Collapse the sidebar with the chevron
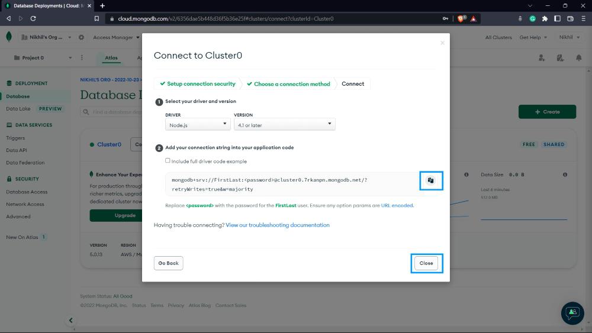Viewport: 592px width, 333px height. click(x=70, y=321)
